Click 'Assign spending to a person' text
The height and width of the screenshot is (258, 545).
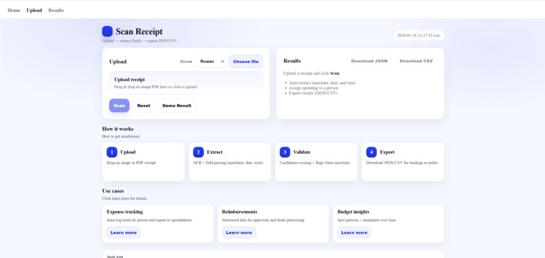coord(314,88)
